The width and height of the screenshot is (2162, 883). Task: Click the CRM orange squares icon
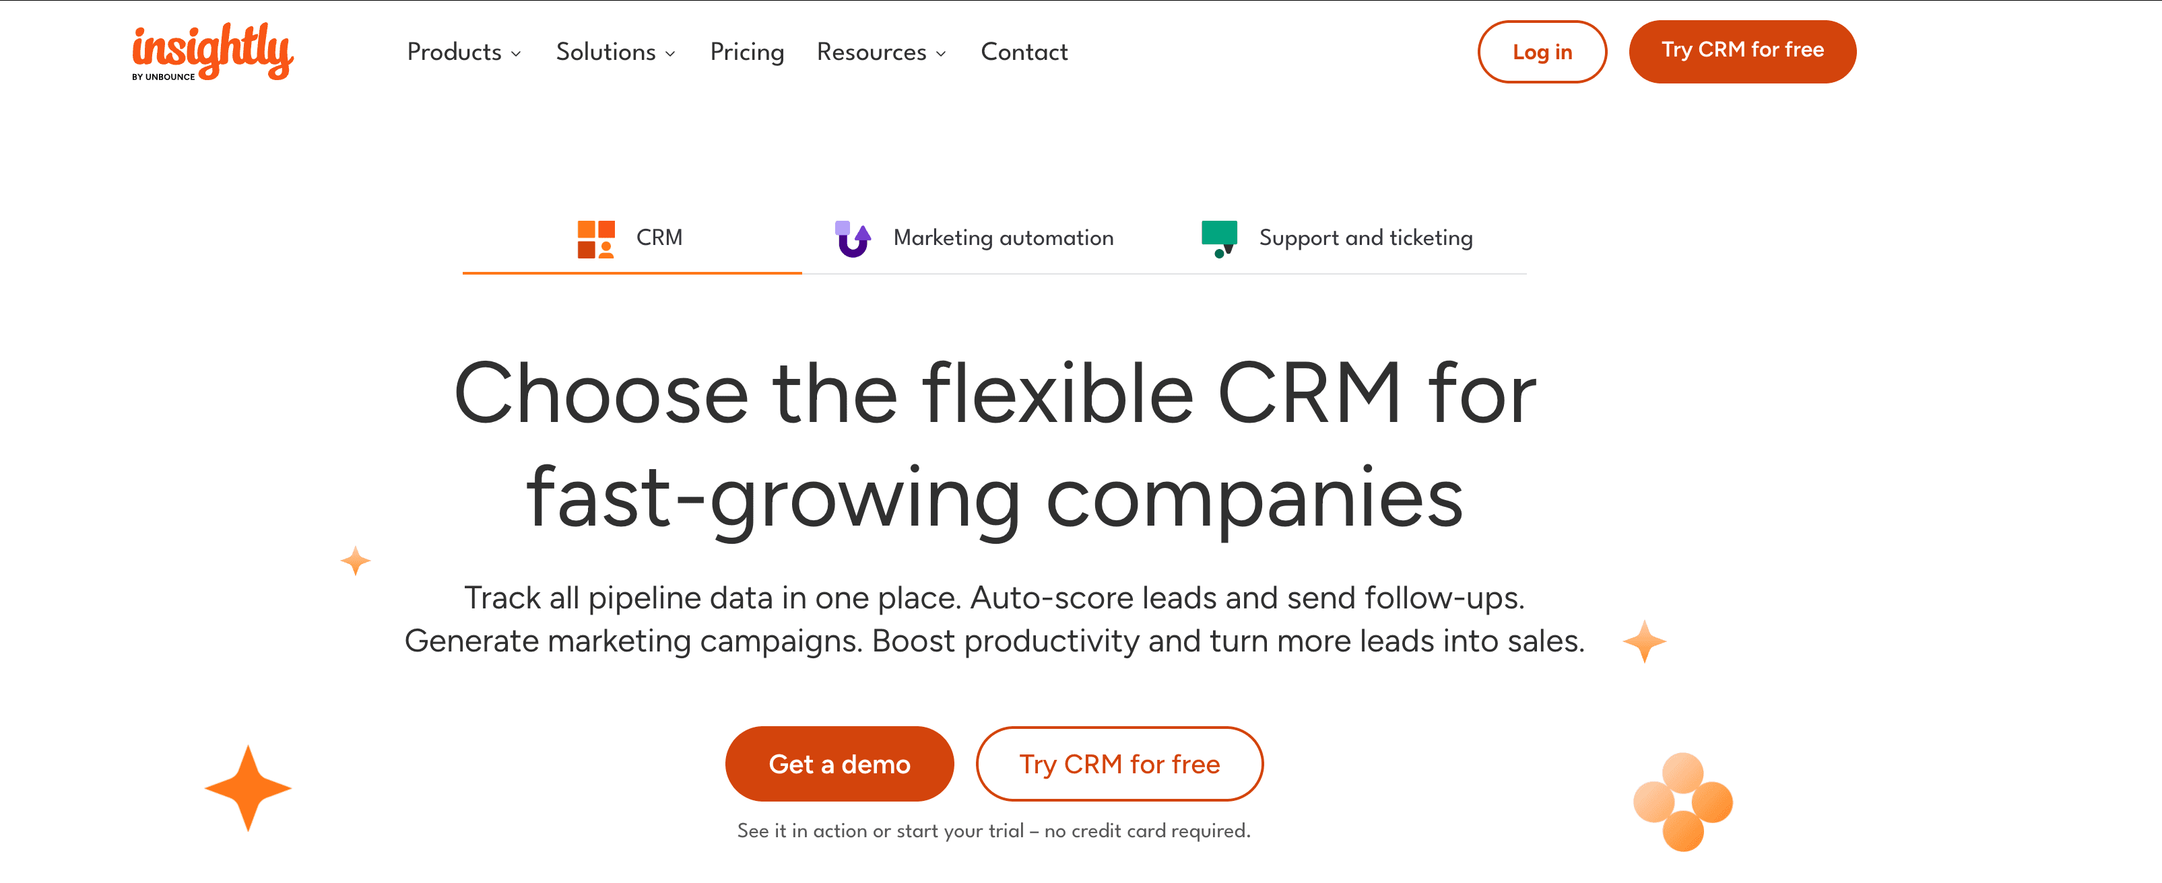[596, 239]
